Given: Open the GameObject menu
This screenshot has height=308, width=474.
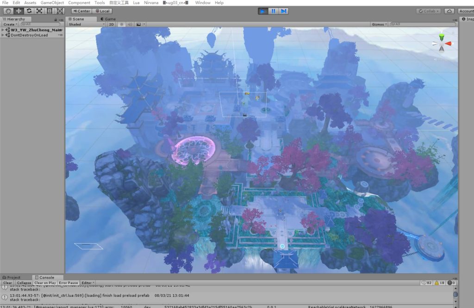Looking at the screenshot, I should tap(52, 3).
